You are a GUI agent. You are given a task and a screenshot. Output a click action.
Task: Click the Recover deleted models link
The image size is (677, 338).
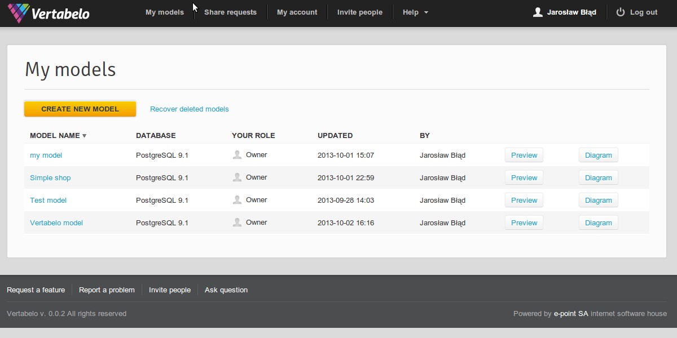(189, 109)
